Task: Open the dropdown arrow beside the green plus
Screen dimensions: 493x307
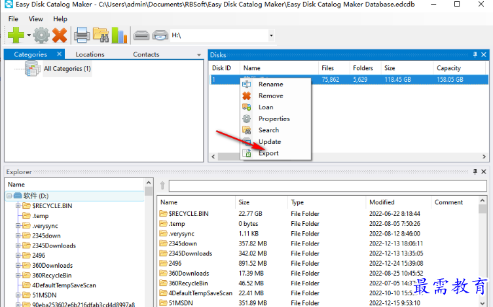Action: click(29, 35)
